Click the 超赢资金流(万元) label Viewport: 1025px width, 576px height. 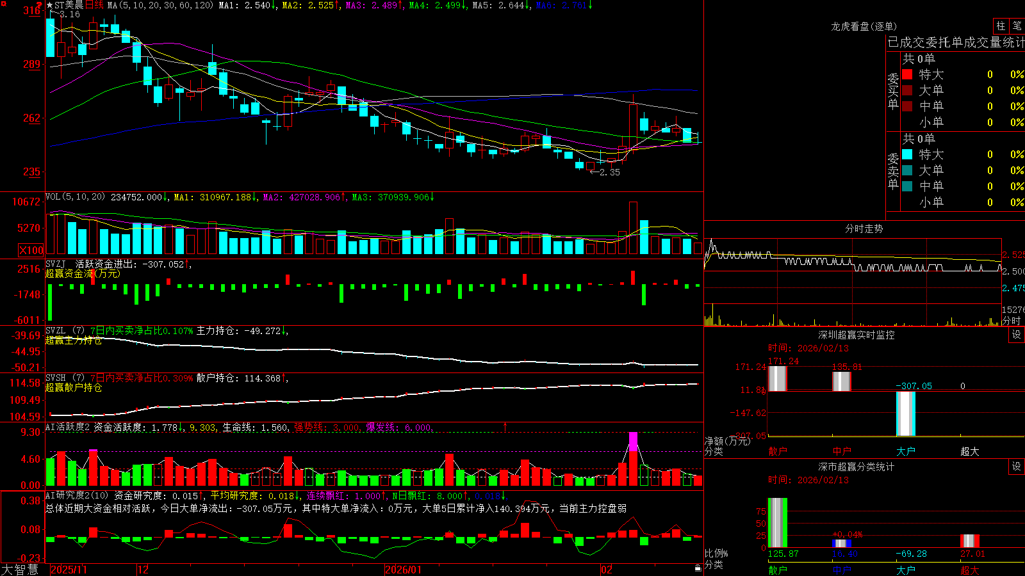(83, 273)
